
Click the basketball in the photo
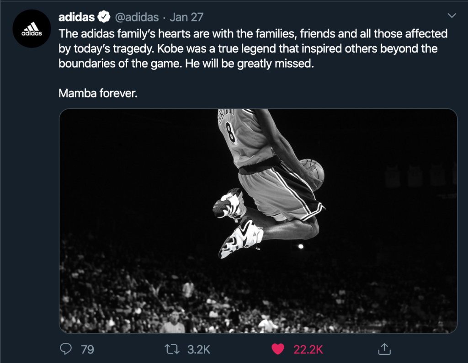(313, 173)
